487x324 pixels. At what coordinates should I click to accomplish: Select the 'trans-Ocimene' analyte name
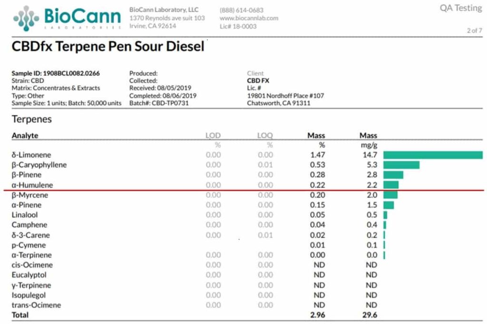(x=36, y=305)
